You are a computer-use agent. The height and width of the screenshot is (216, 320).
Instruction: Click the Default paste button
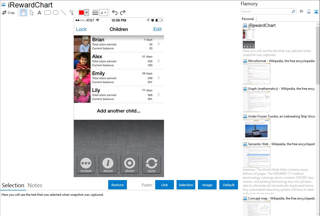(x=229, y=185)
